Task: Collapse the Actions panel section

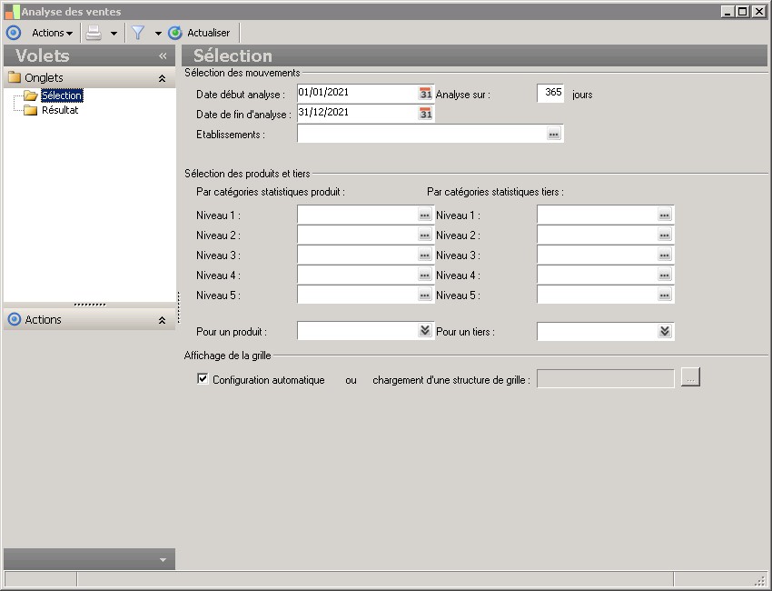Action: [x=162, y=320]
